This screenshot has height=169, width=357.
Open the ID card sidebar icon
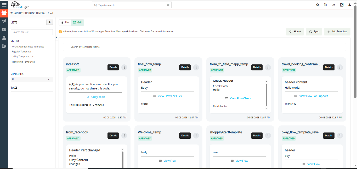4,29
